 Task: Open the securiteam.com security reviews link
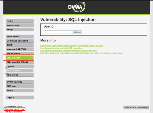coord(72,46)
